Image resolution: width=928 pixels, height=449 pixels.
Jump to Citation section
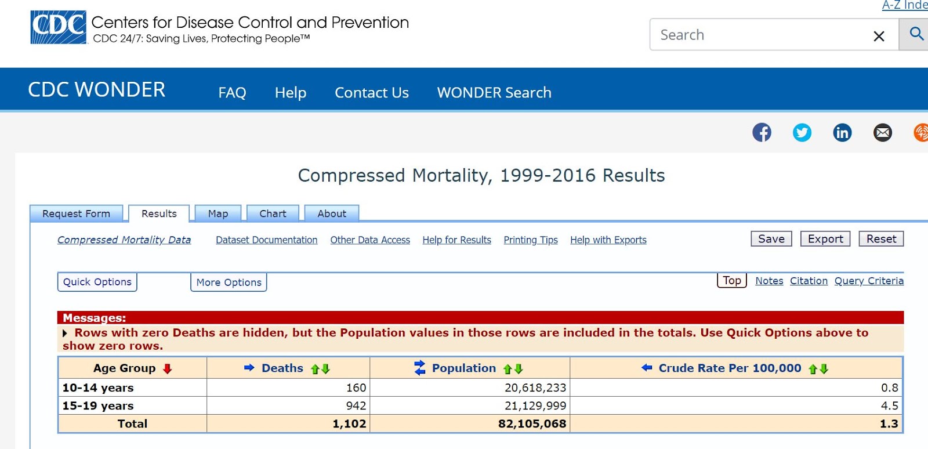809,281
